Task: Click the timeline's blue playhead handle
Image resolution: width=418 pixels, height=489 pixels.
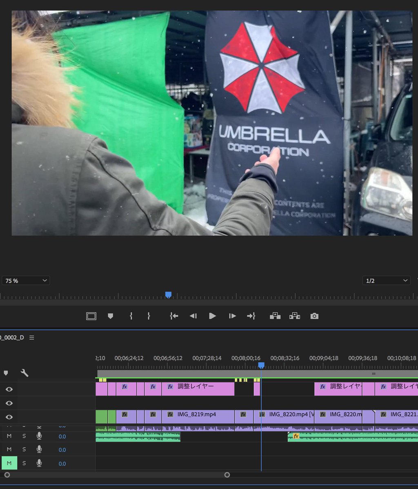Action: [261, 366]
